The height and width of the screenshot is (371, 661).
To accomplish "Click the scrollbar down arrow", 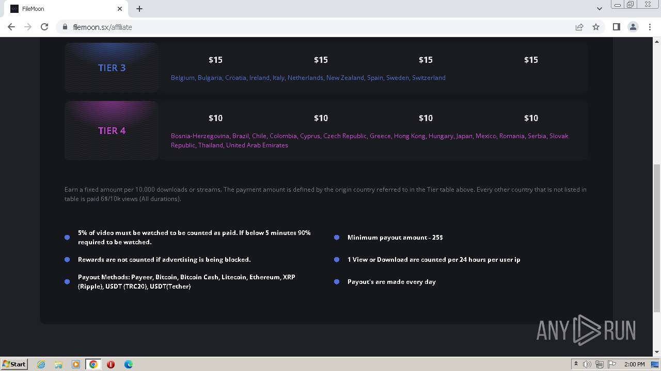I will coord(657,352).
